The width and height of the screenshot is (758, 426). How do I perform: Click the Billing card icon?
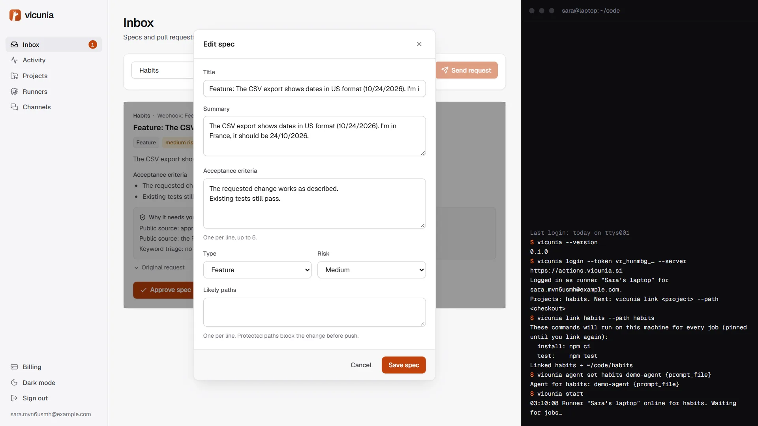pos(14,367)
